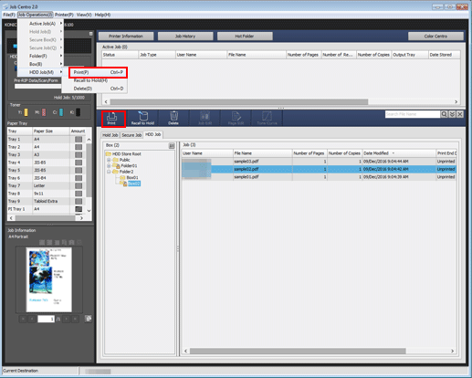Click the paper tray list scroll down arrow
The image size is (472, 378).
[89, 211]
